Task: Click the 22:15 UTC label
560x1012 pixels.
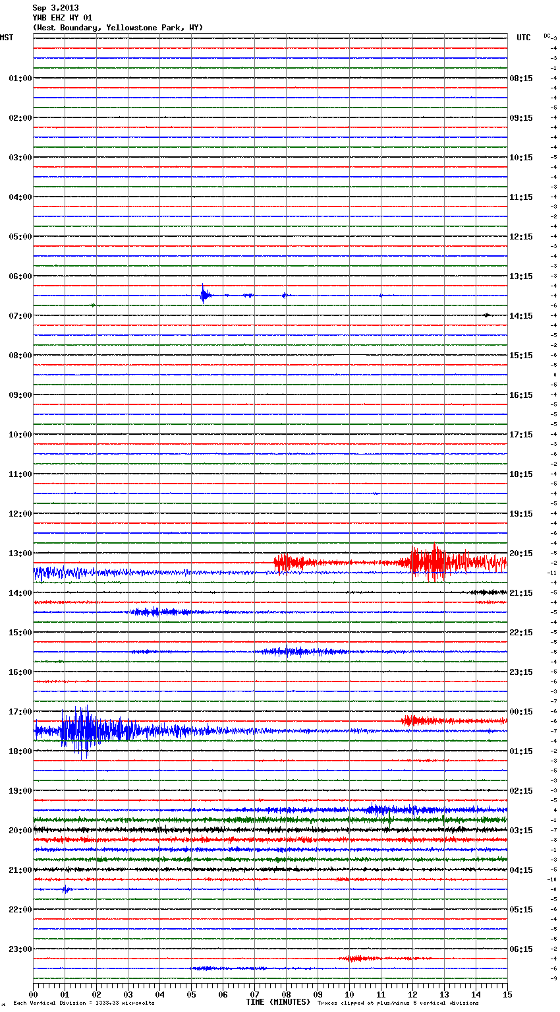Action: click(521, 633)
